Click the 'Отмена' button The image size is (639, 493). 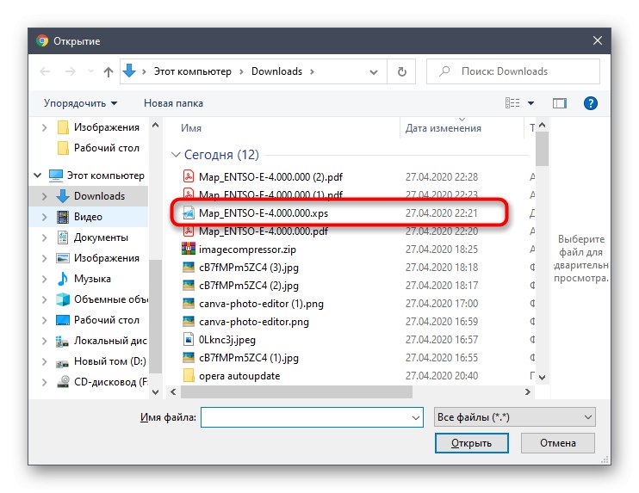click(x=558, y=443)
